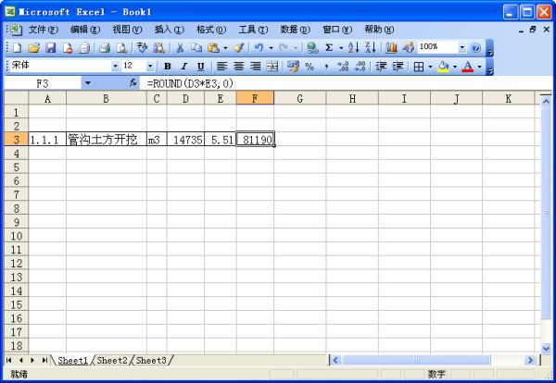Open the font name dropdown

[115, 67]
